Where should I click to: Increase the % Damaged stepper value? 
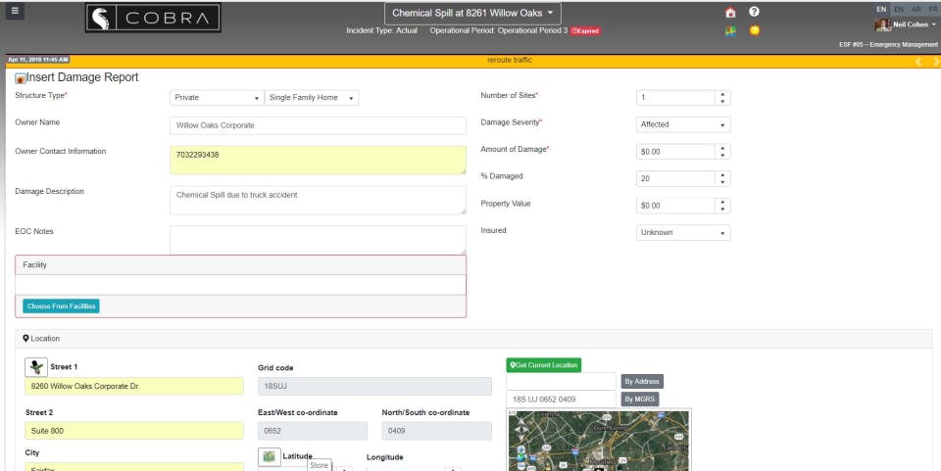[x=722, y=175]
